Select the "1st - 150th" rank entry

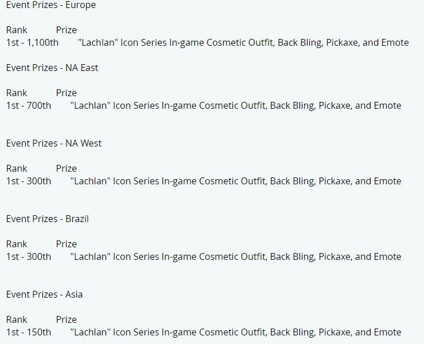pos(28,332)
